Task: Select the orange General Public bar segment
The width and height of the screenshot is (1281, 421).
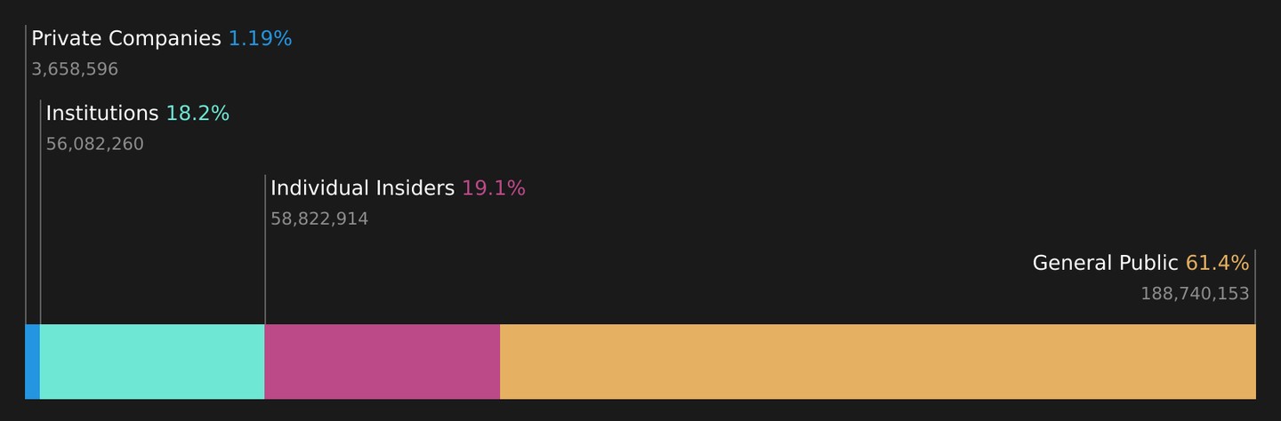Action: click(x=878, y=361)
